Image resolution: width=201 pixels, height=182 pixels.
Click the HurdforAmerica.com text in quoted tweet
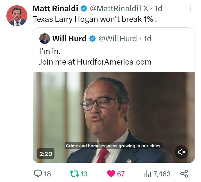tap(114, 62)
